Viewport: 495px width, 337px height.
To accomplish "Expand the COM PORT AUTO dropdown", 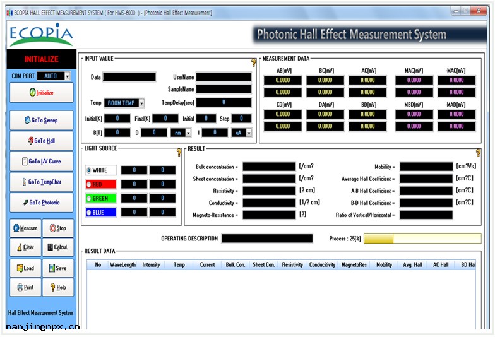I will pos(68,76).
